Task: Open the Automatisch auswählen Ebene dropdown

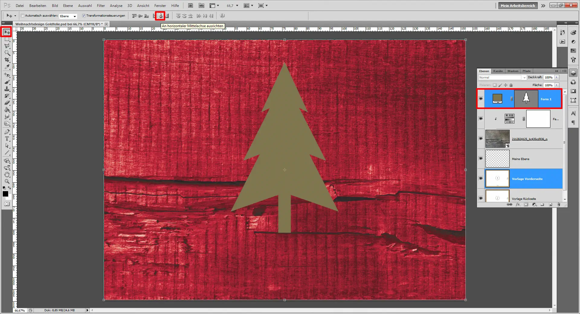Action: point(67,16)
